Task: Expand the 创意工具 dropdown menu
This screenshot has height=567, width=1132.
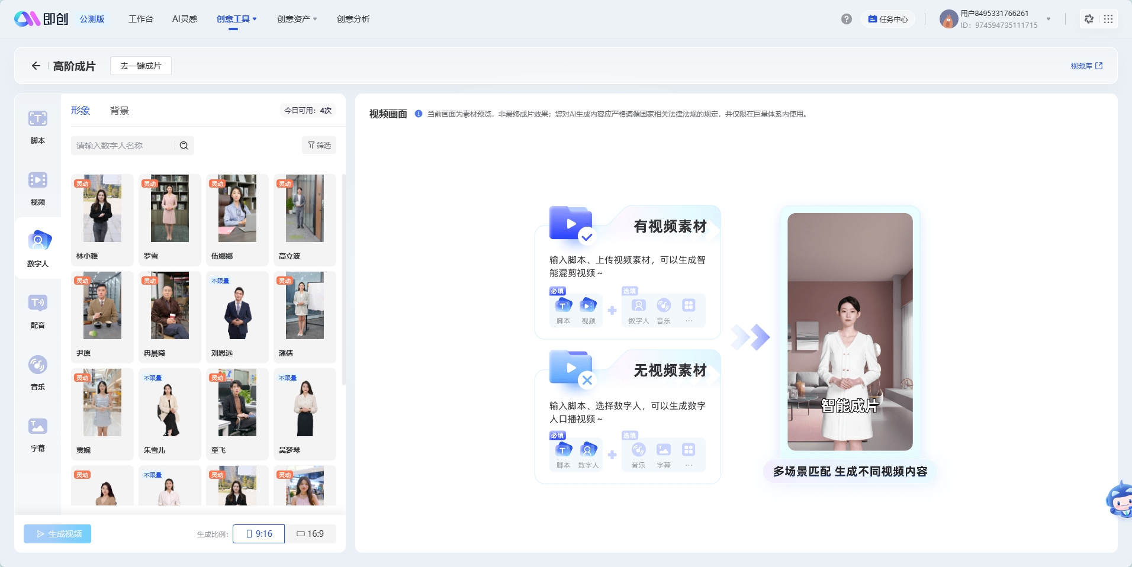Action: (x=236, y=19)
